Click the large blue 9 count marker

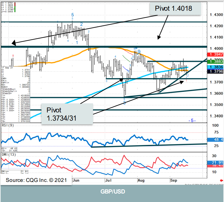pyautogui.click(x=139, y=52)
